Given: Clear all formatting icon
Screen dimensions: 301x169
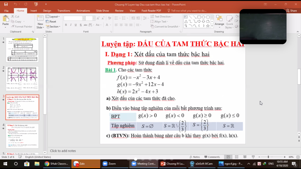Looking at the screenshot, I should 110,18.
